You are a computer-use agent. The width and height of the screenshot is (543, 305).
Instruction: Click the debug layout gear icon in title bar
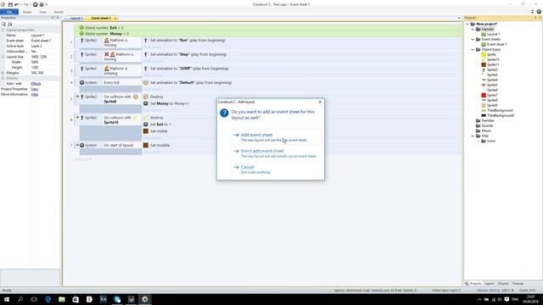42,4
